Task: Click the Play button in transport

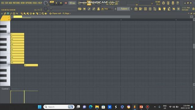Action: click(x=56, y=3)
